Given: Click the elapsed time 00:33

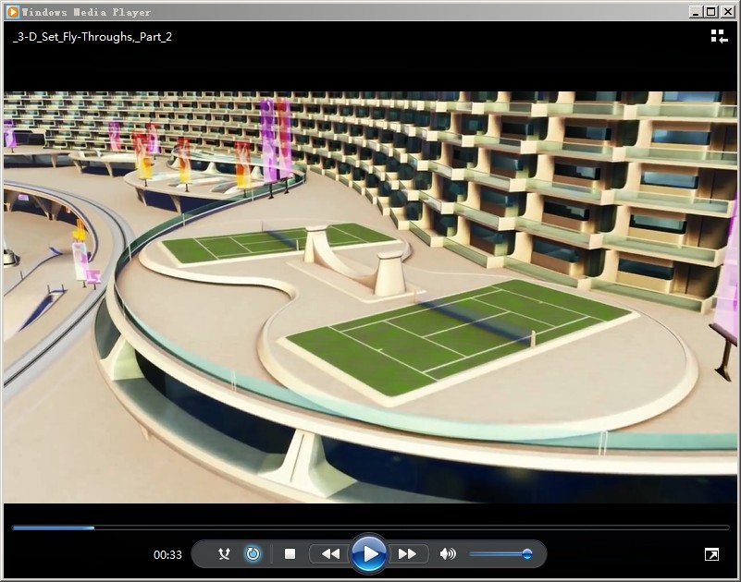Looking at the screenshot, I should [167, 554].
